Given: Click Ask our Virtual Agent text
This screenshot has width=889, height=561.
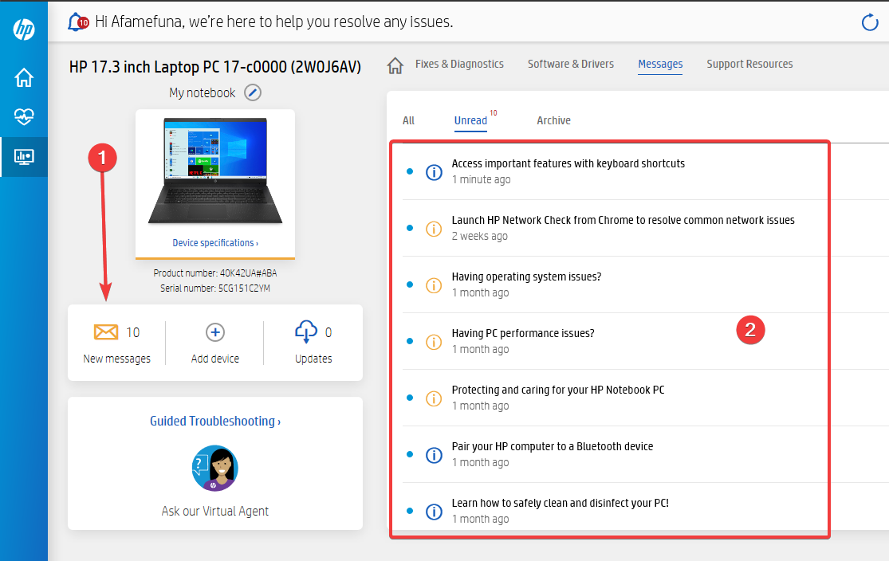Looking at the screenshot, I should pyautogui.click(x=215, y=511).
